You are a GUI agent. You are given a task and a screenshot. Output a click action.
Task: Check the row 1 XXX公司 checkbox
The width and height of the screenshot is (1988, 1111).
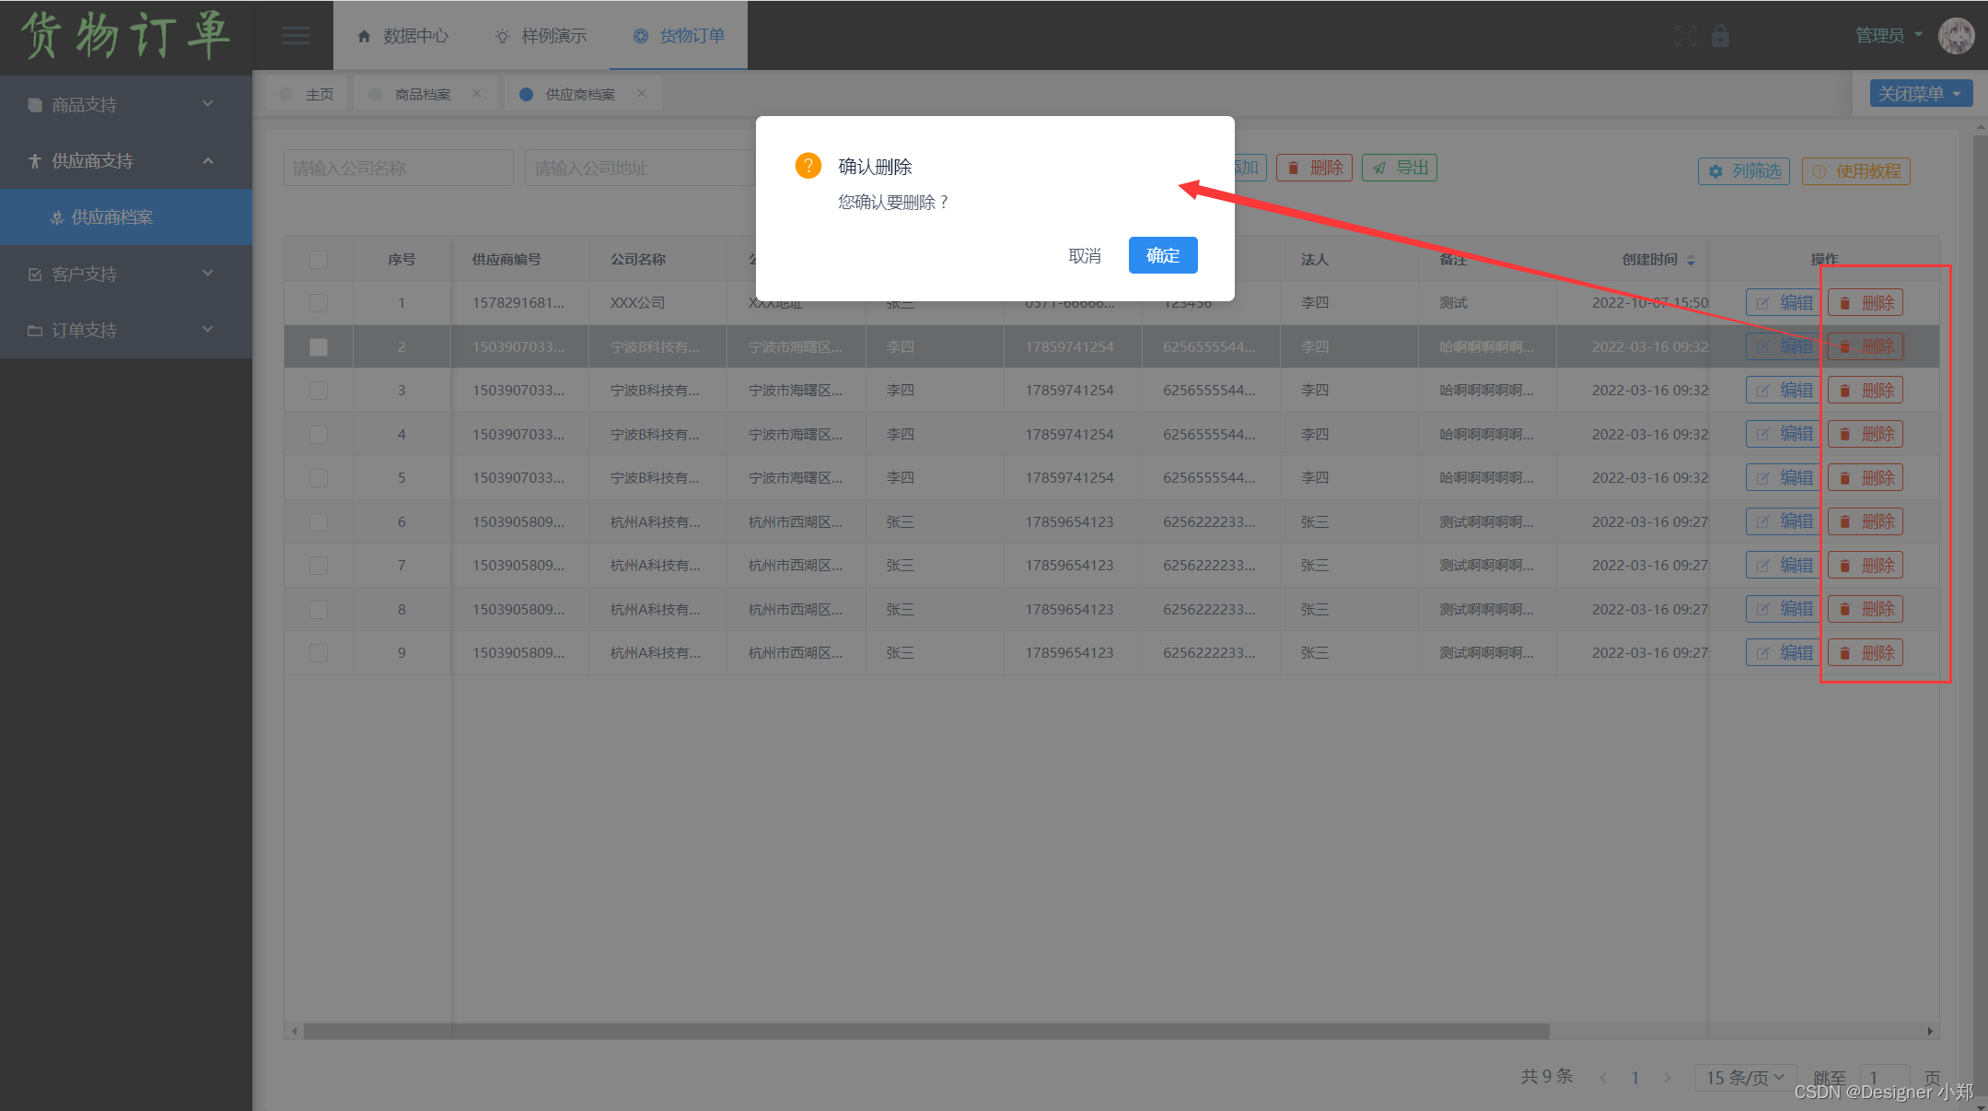pyautogui.click(x=319, y=303)
